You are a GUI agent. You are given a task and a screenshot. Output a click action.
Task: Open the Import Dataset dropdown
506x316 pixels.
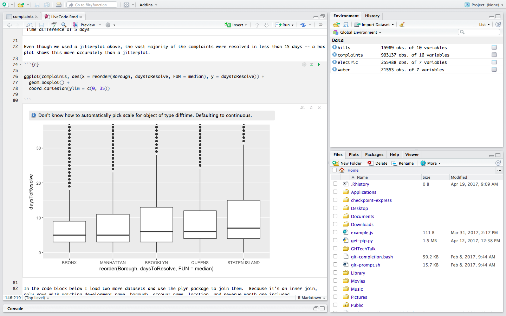[x=375, y=25]
